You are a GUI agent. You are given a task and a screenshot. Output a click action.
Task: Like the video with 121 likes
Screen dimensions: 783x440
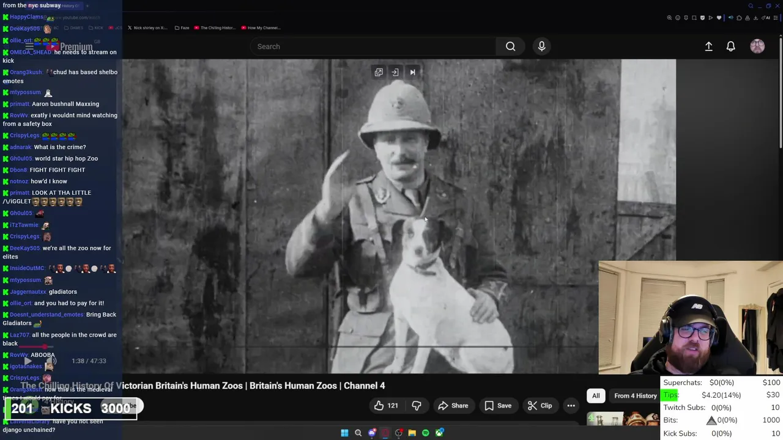tap(386, 406)
